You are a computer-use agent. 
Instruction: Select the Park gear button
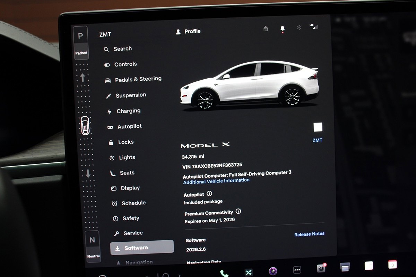[x=81, y=43]
